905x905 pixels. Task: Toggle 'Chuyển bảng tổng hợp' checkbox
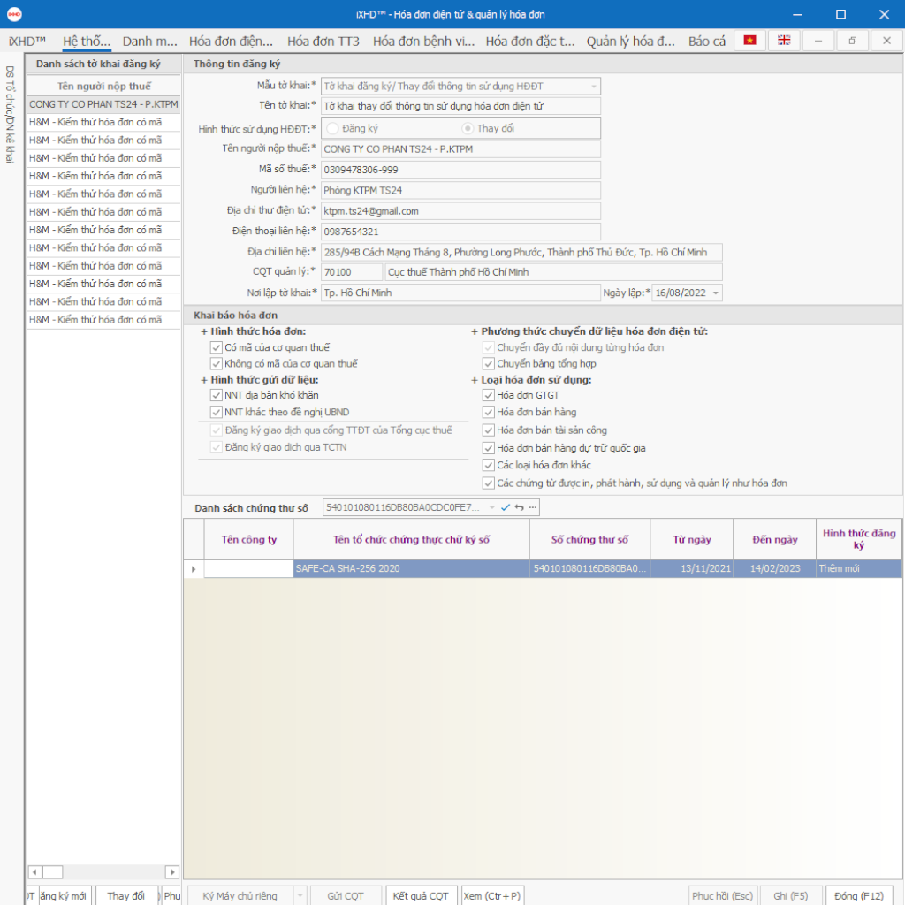point(489,364)
